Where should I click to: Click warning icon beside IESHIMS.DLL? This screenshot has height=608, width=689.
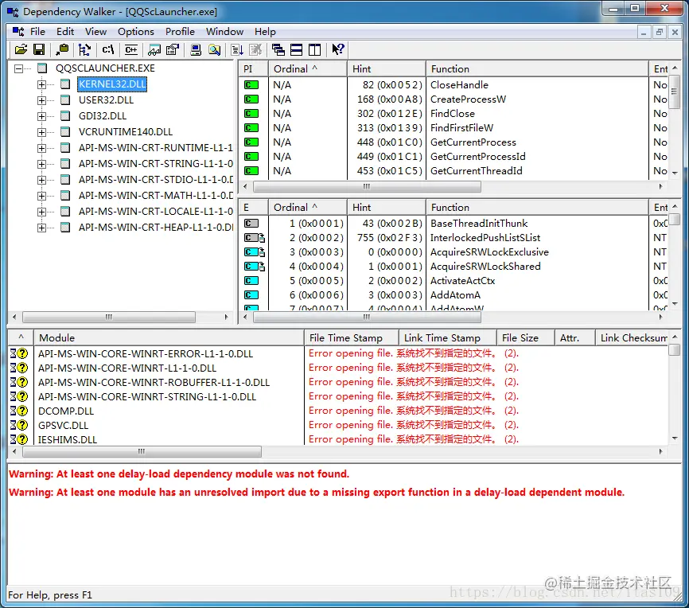point(19,439)
